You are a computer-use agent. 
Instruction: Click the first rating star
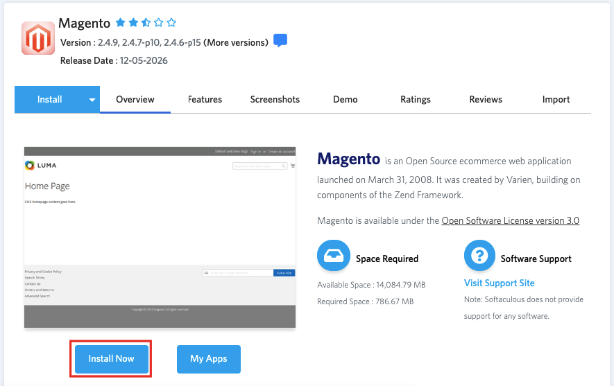click(x=120, y=23)
